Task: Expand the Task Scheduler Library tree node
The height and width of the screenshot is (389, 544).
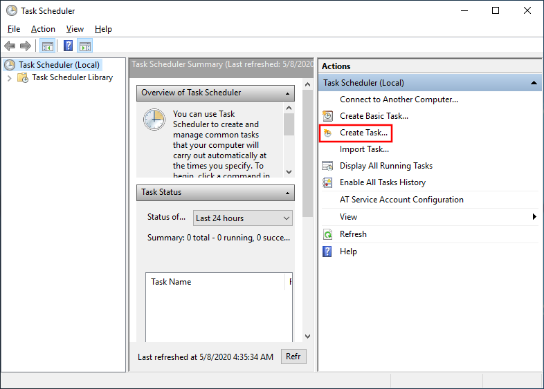Action: [9, 77]
